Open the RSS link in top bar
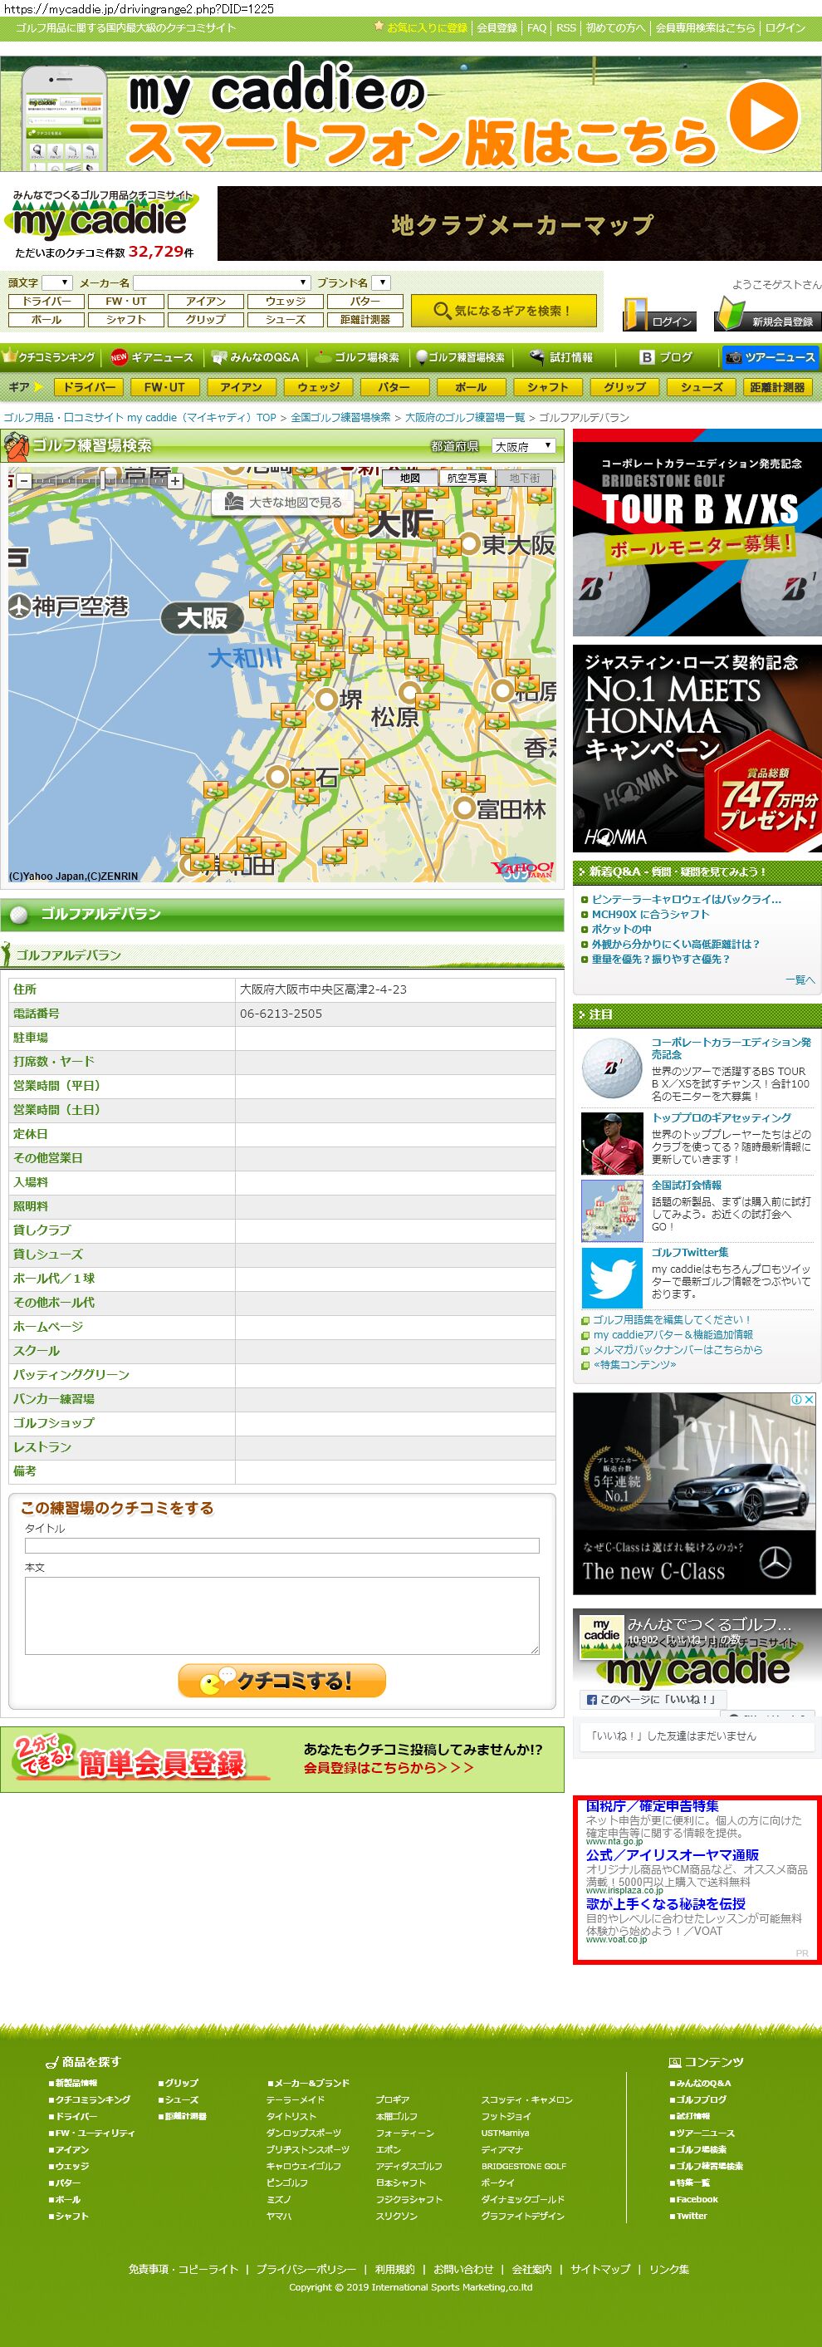Screen dimensions: 822x2347 (566, 27)
